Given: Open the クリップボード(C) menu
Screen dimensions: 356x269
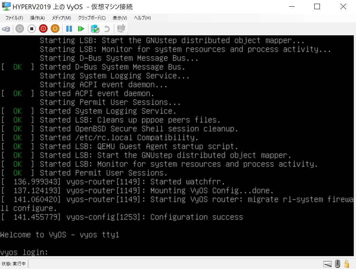Looking at the screenshot, I should tap(92, 18).
